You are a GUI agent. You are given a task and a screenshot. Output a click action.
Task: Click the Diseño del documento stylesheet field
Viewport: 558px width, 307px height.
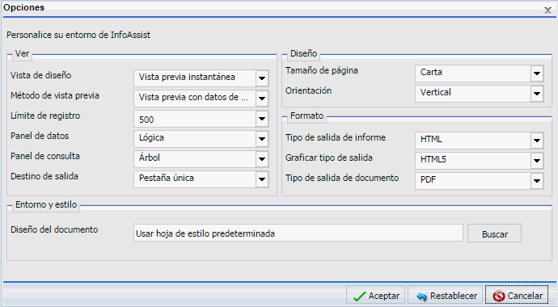coord(298,233)
